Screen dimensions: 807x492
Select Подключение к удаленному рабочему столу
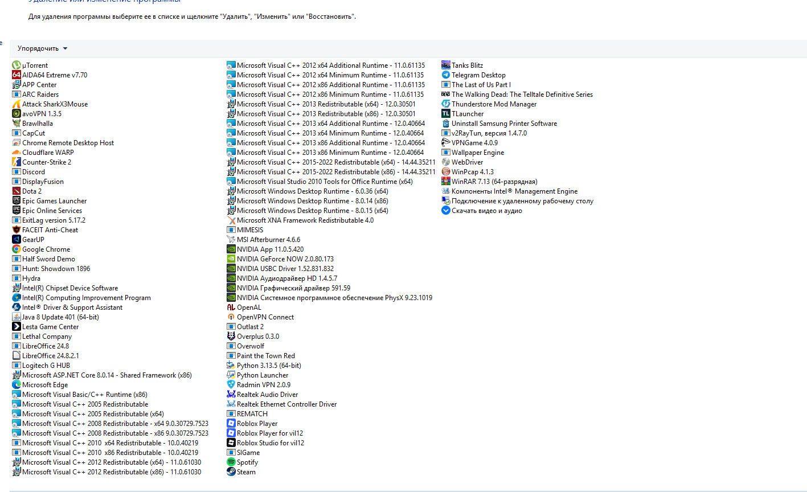518,201
